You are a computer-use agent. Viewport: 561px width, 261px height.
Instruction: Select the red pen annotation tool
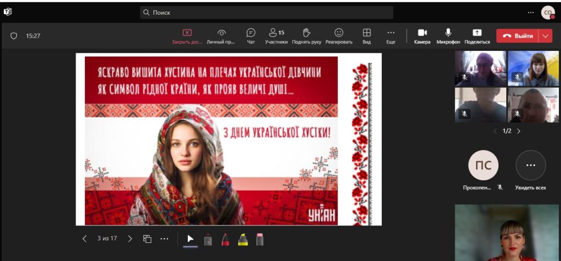(x=225, y=239)
